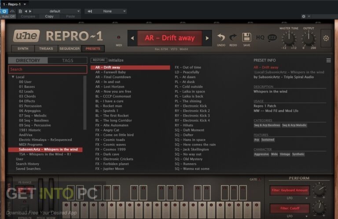Adjust the MASTER TUNE knob
The height and width of the screenshot is (219, 338).
(x=289, y=39)
